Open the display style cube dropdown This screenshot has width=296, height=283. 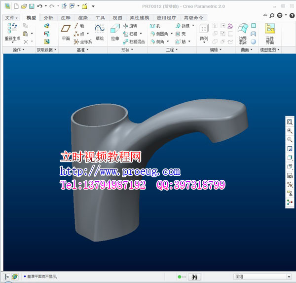point(290,158)
